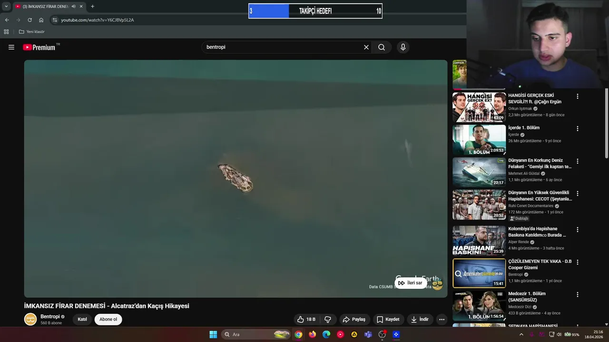Click the İleri sar fast-forward overlay
Viewport: 609px width, 342px height.
[x=410, y=283]
